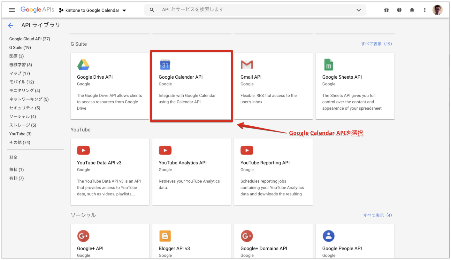The image size is (451, 260).
Task: Filter by ネットワーキング (5) category
Action: click(29, 99)
